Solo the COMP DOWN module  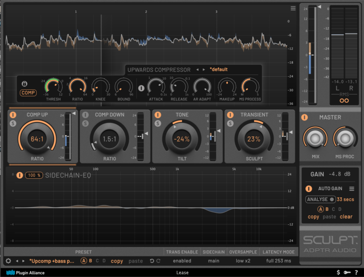(x=85, y=123)
